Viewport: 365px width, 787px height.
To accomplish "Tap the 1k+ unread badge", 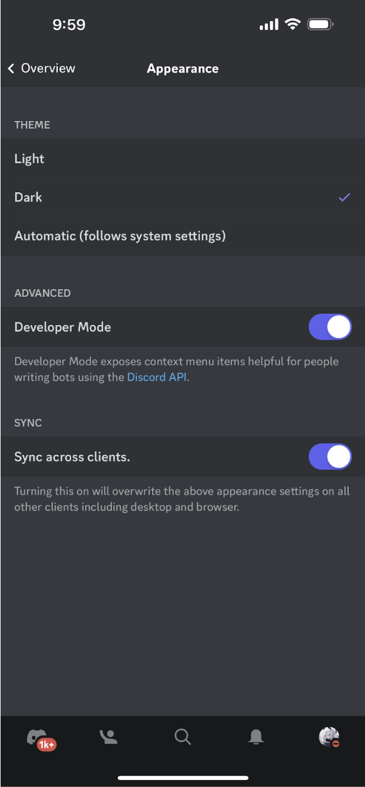I will 47,745.
